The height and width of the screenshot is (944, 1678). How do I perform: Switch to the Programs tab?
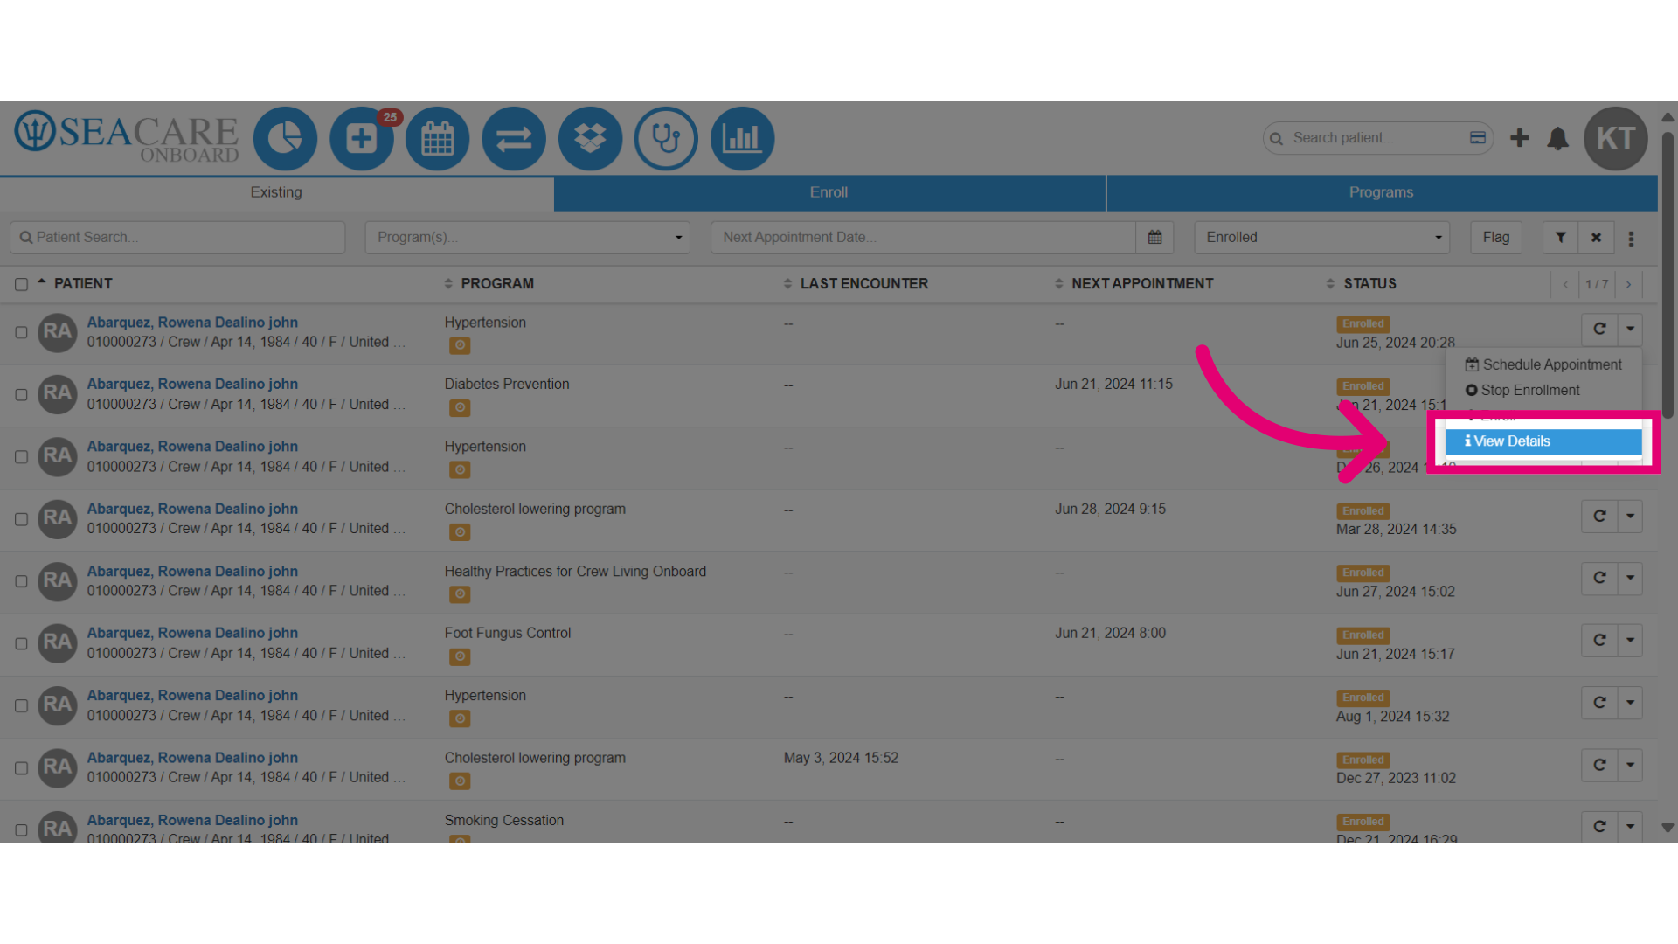point(1382,193)
